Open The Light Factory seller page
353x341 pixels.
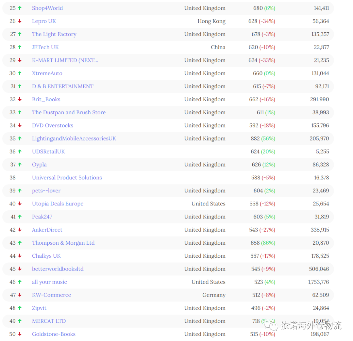(54, 34)
